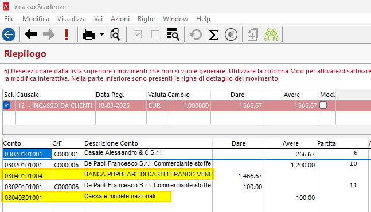Open the Window menu

(x=175, y=19)
